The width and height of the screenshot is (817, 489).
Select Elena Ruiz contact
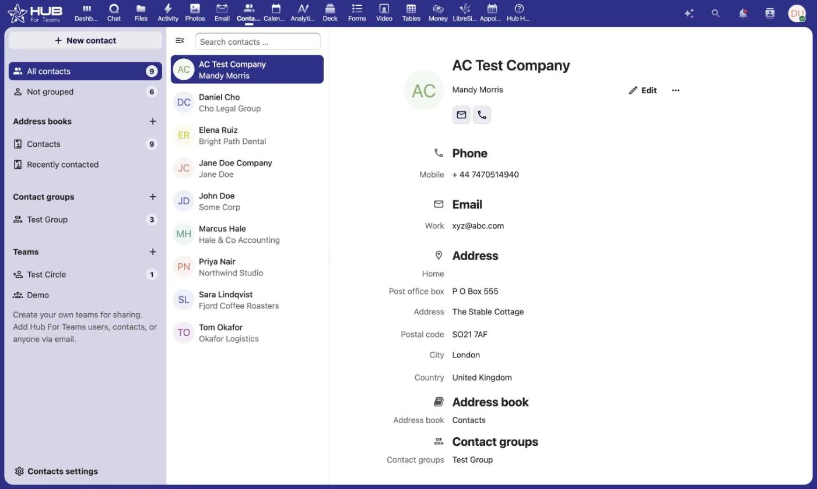(x=247, y=135)
